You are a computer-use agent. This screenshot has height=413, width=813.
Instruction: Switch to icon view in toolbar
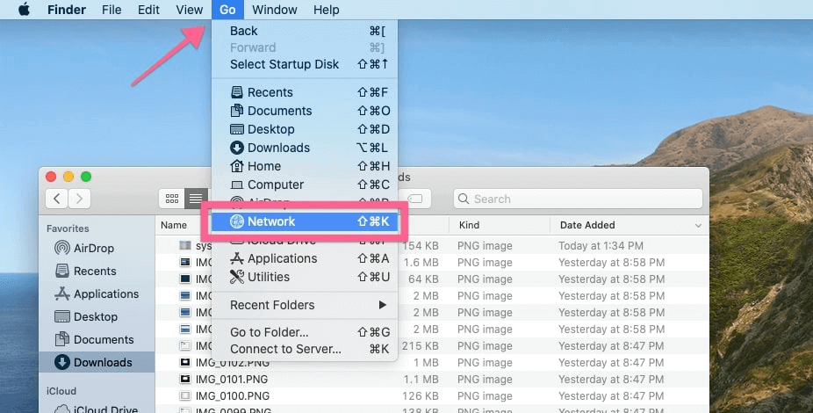tap(172, 199)
